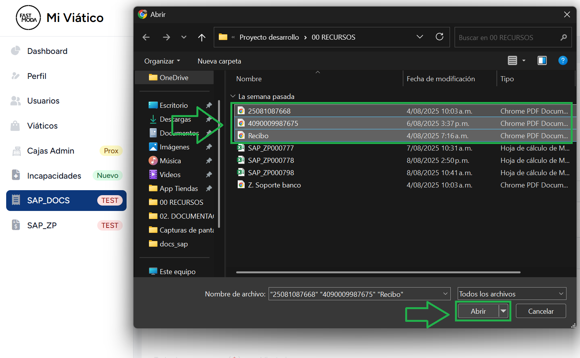Screen dimensions: 580x358
Task: Click the Back navigation arrow
Action: pos(146,37)
